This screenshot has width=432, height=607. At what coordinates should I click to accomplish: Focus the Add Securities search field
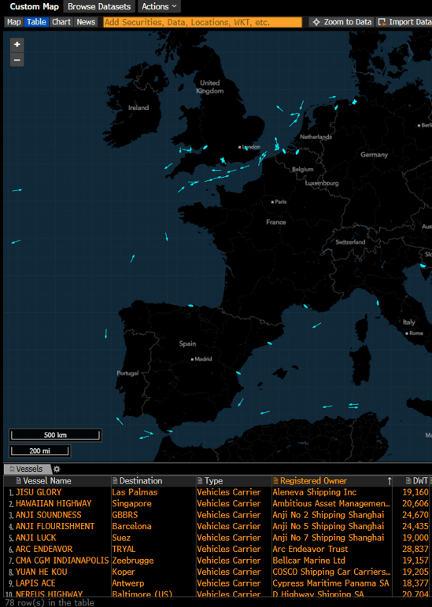tap(202, 22)
